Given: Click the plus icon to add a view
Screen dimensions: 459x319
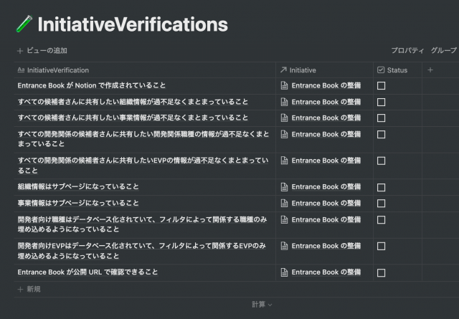Looking at the screenshot, I should pos(20,51).
